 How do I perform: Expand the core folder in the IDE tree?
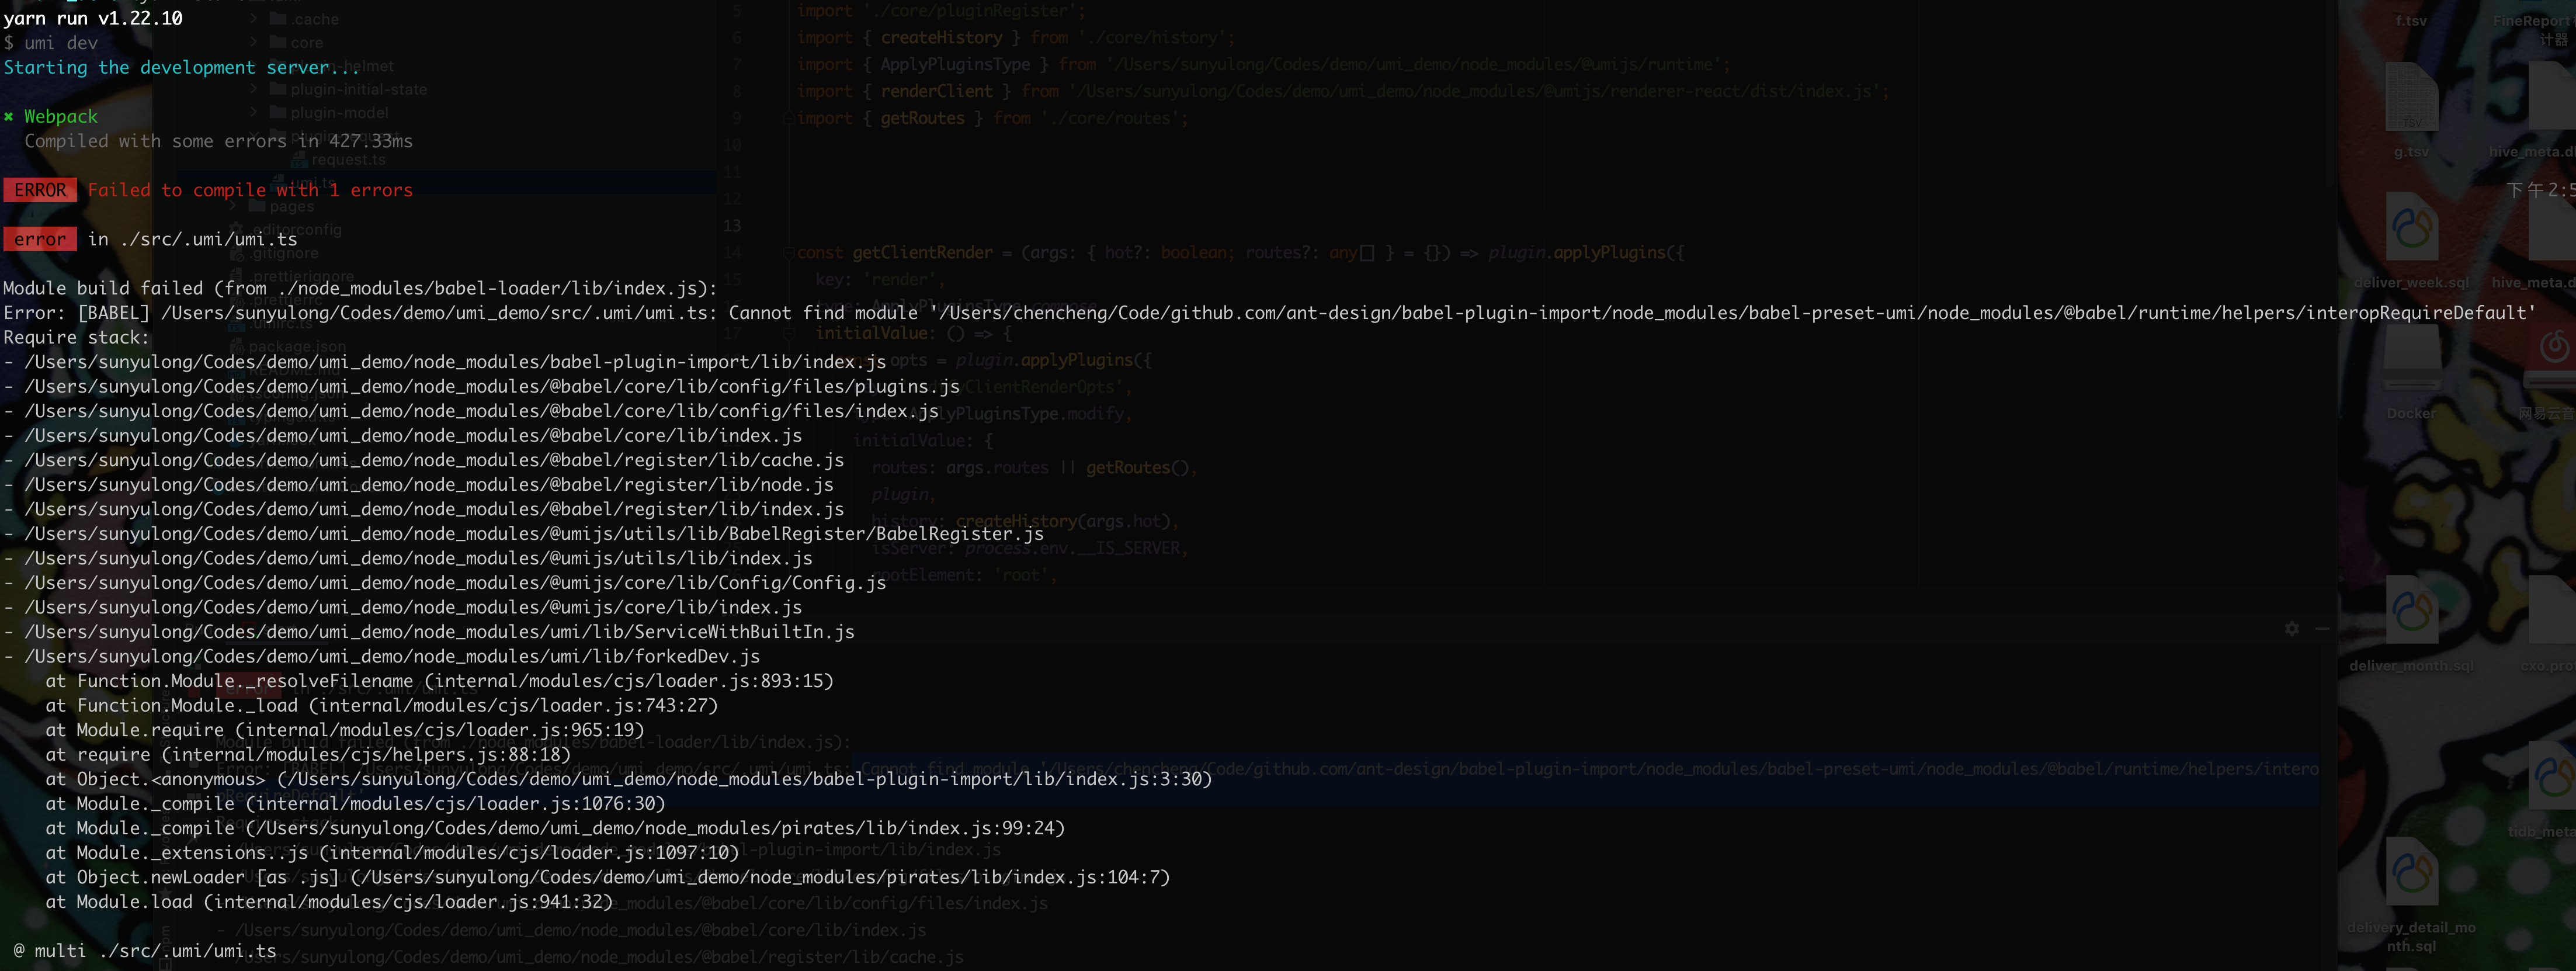pos(254,43)
